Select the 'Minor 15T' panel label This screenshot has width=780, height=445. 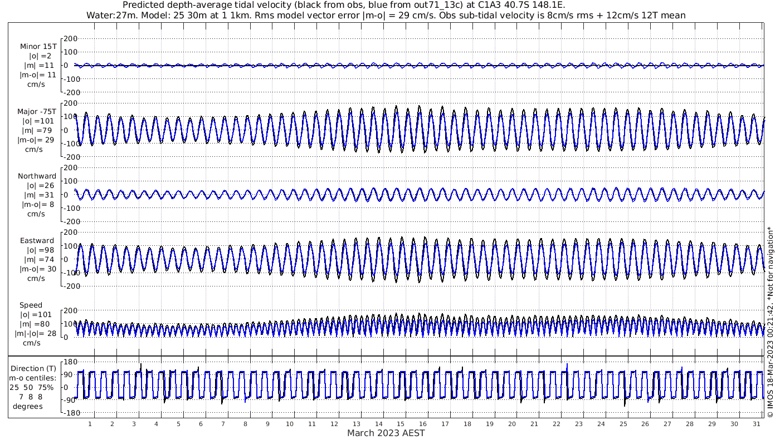(x=38, y=47)
